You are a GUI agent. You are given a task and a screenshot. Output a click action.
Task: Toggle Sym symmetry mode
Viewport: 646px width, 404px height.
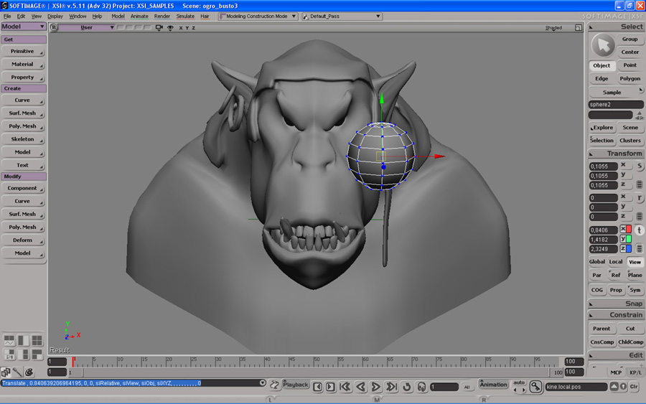pos(635,290)
